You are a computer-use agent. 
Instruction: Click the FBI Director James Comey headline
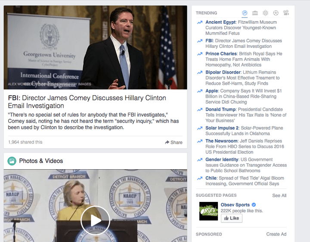[87, 102]
